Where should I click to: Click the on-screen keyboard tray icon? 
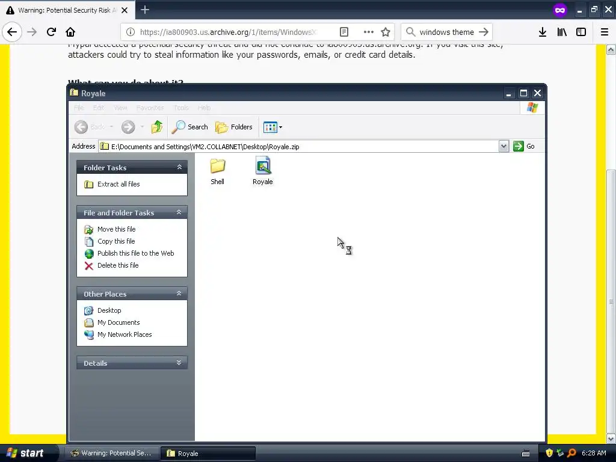(x=526, y=454)
